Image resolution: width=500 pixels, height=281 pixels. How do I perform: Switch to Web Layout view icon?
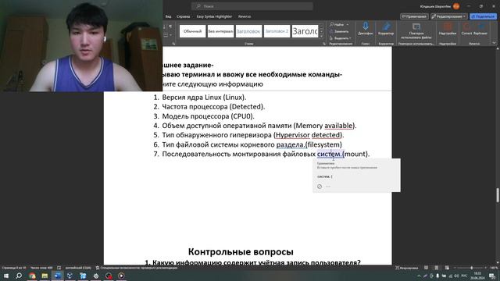pyautogui.click(x=447, y=268)
